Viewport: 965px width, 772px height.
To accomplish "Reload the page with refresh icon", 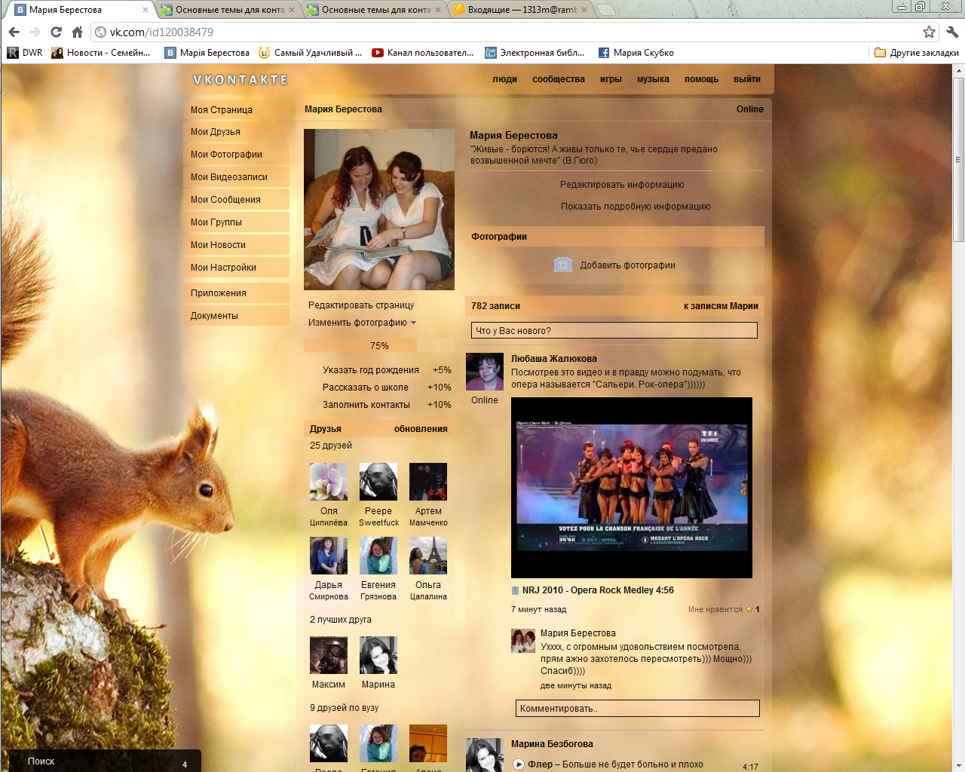I will coord(56,32).
